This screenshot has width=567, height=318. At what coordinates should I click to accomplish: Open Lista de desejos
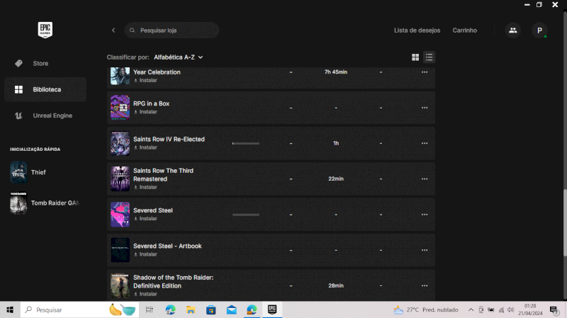(417, 30)
